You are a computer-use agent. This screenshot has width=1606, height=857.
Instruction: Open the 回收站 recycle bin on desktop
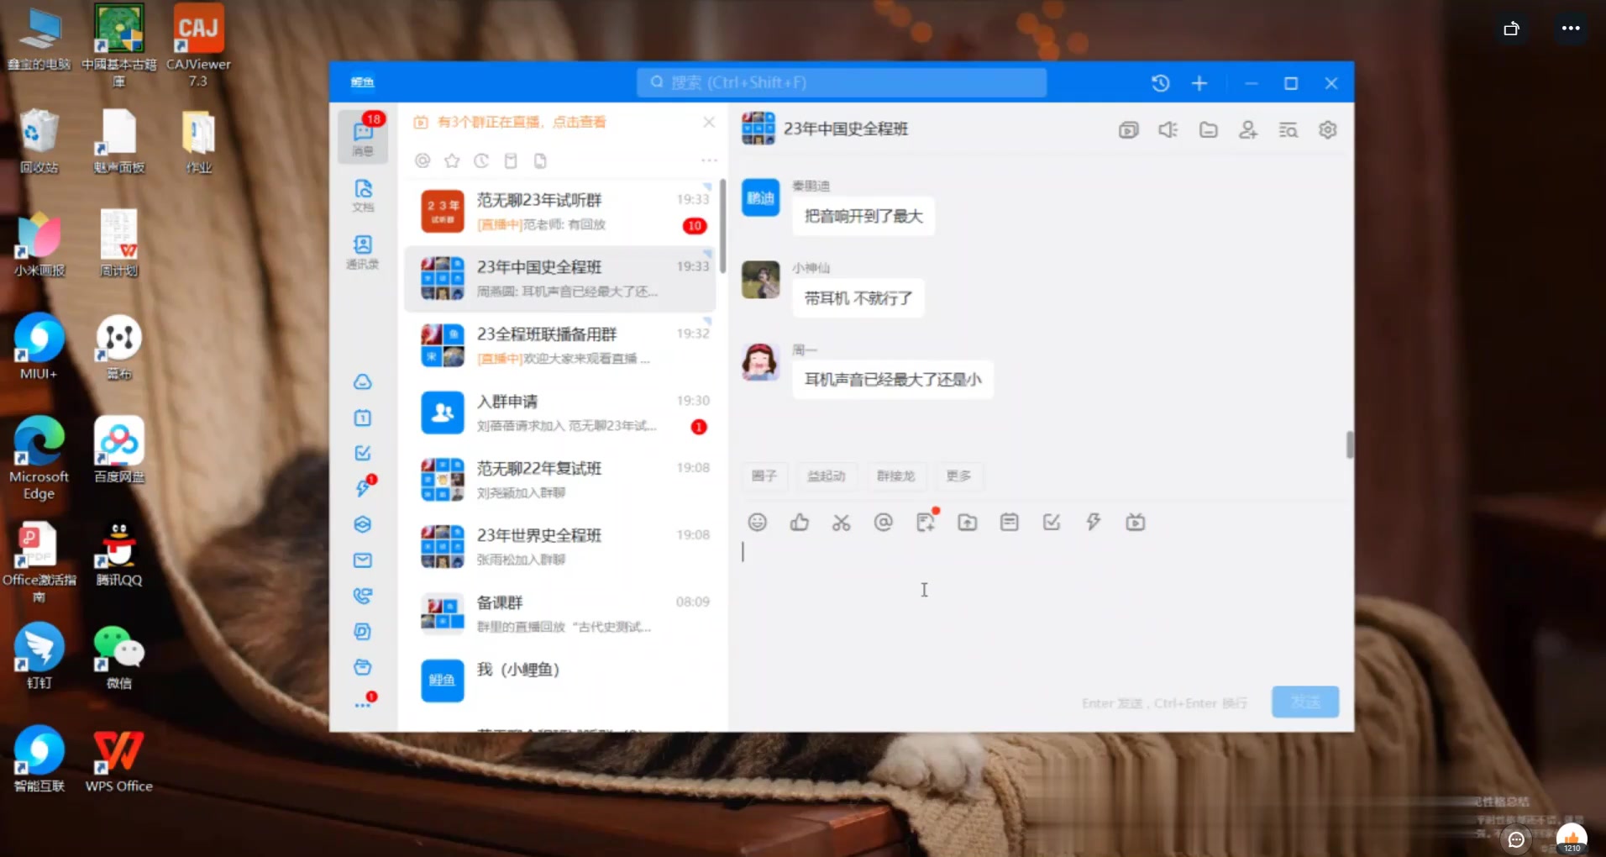tap(39, 141)
